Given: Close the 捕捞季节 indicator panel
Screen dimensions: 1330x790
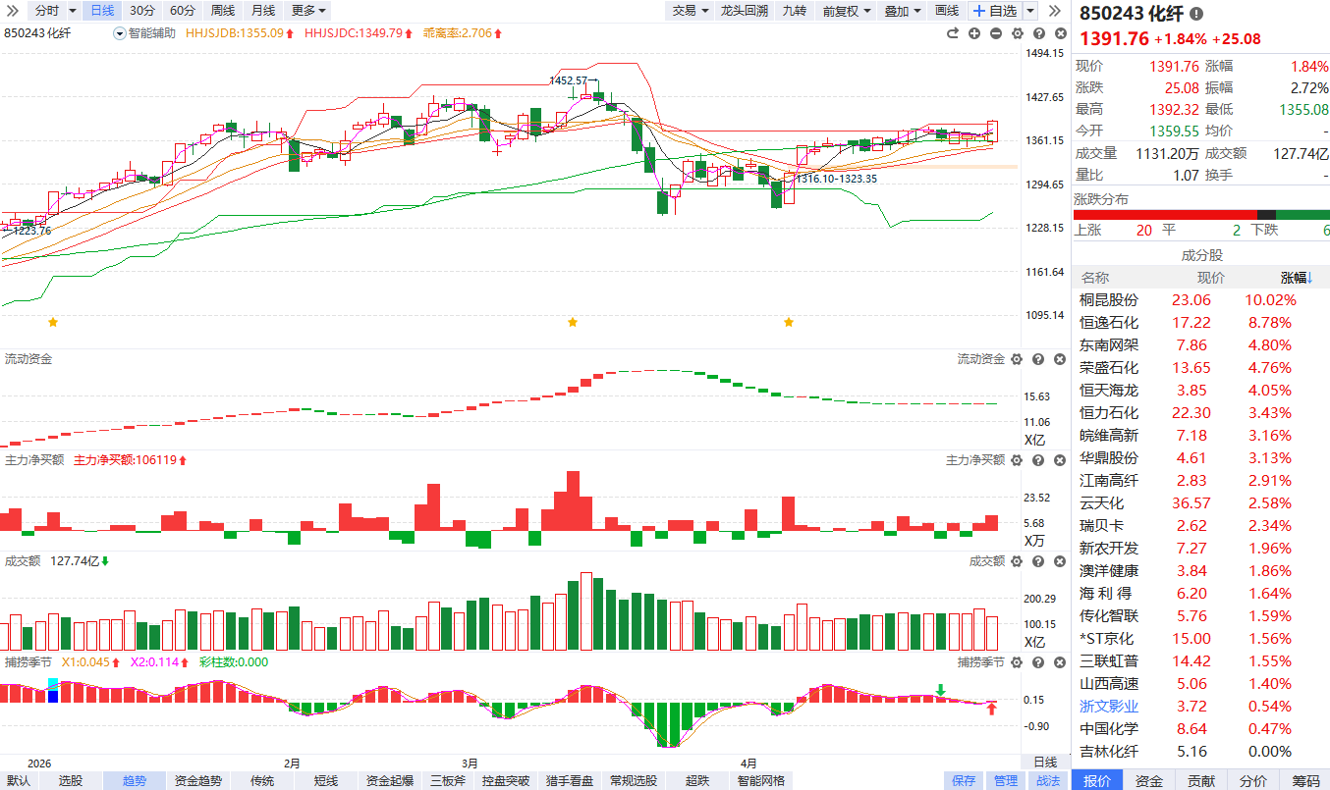Looking at the screenshot, I should point(1058,662).
